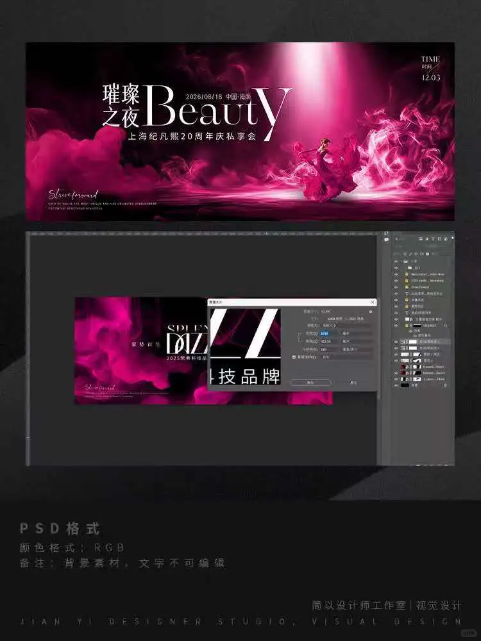Collapse the SPLENDID layer effects arrow
481x641 pixels.
[x=451, y=326]
